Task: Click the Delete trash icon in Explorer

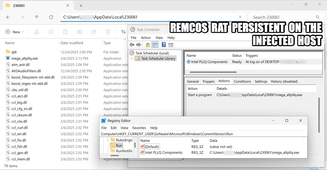Action: point(108,32)
